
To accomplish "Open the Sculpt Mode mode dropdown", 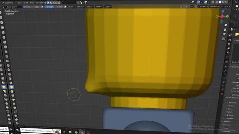I will 9,3.
